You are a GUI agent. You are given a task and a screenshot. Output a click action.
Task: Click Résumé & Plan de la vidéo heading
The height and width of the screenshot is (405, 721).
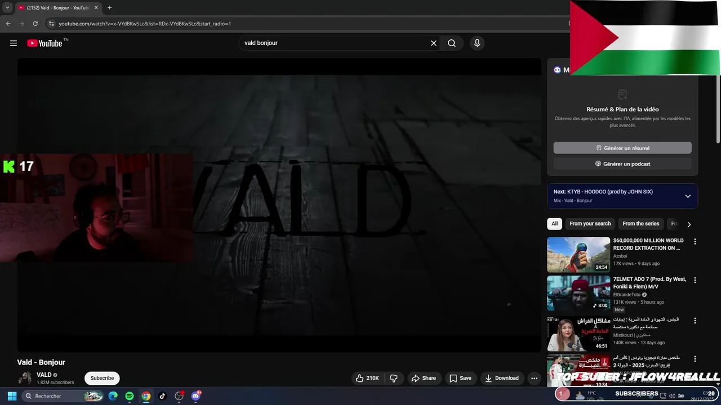pyautogui.click(x=622, y=110)
